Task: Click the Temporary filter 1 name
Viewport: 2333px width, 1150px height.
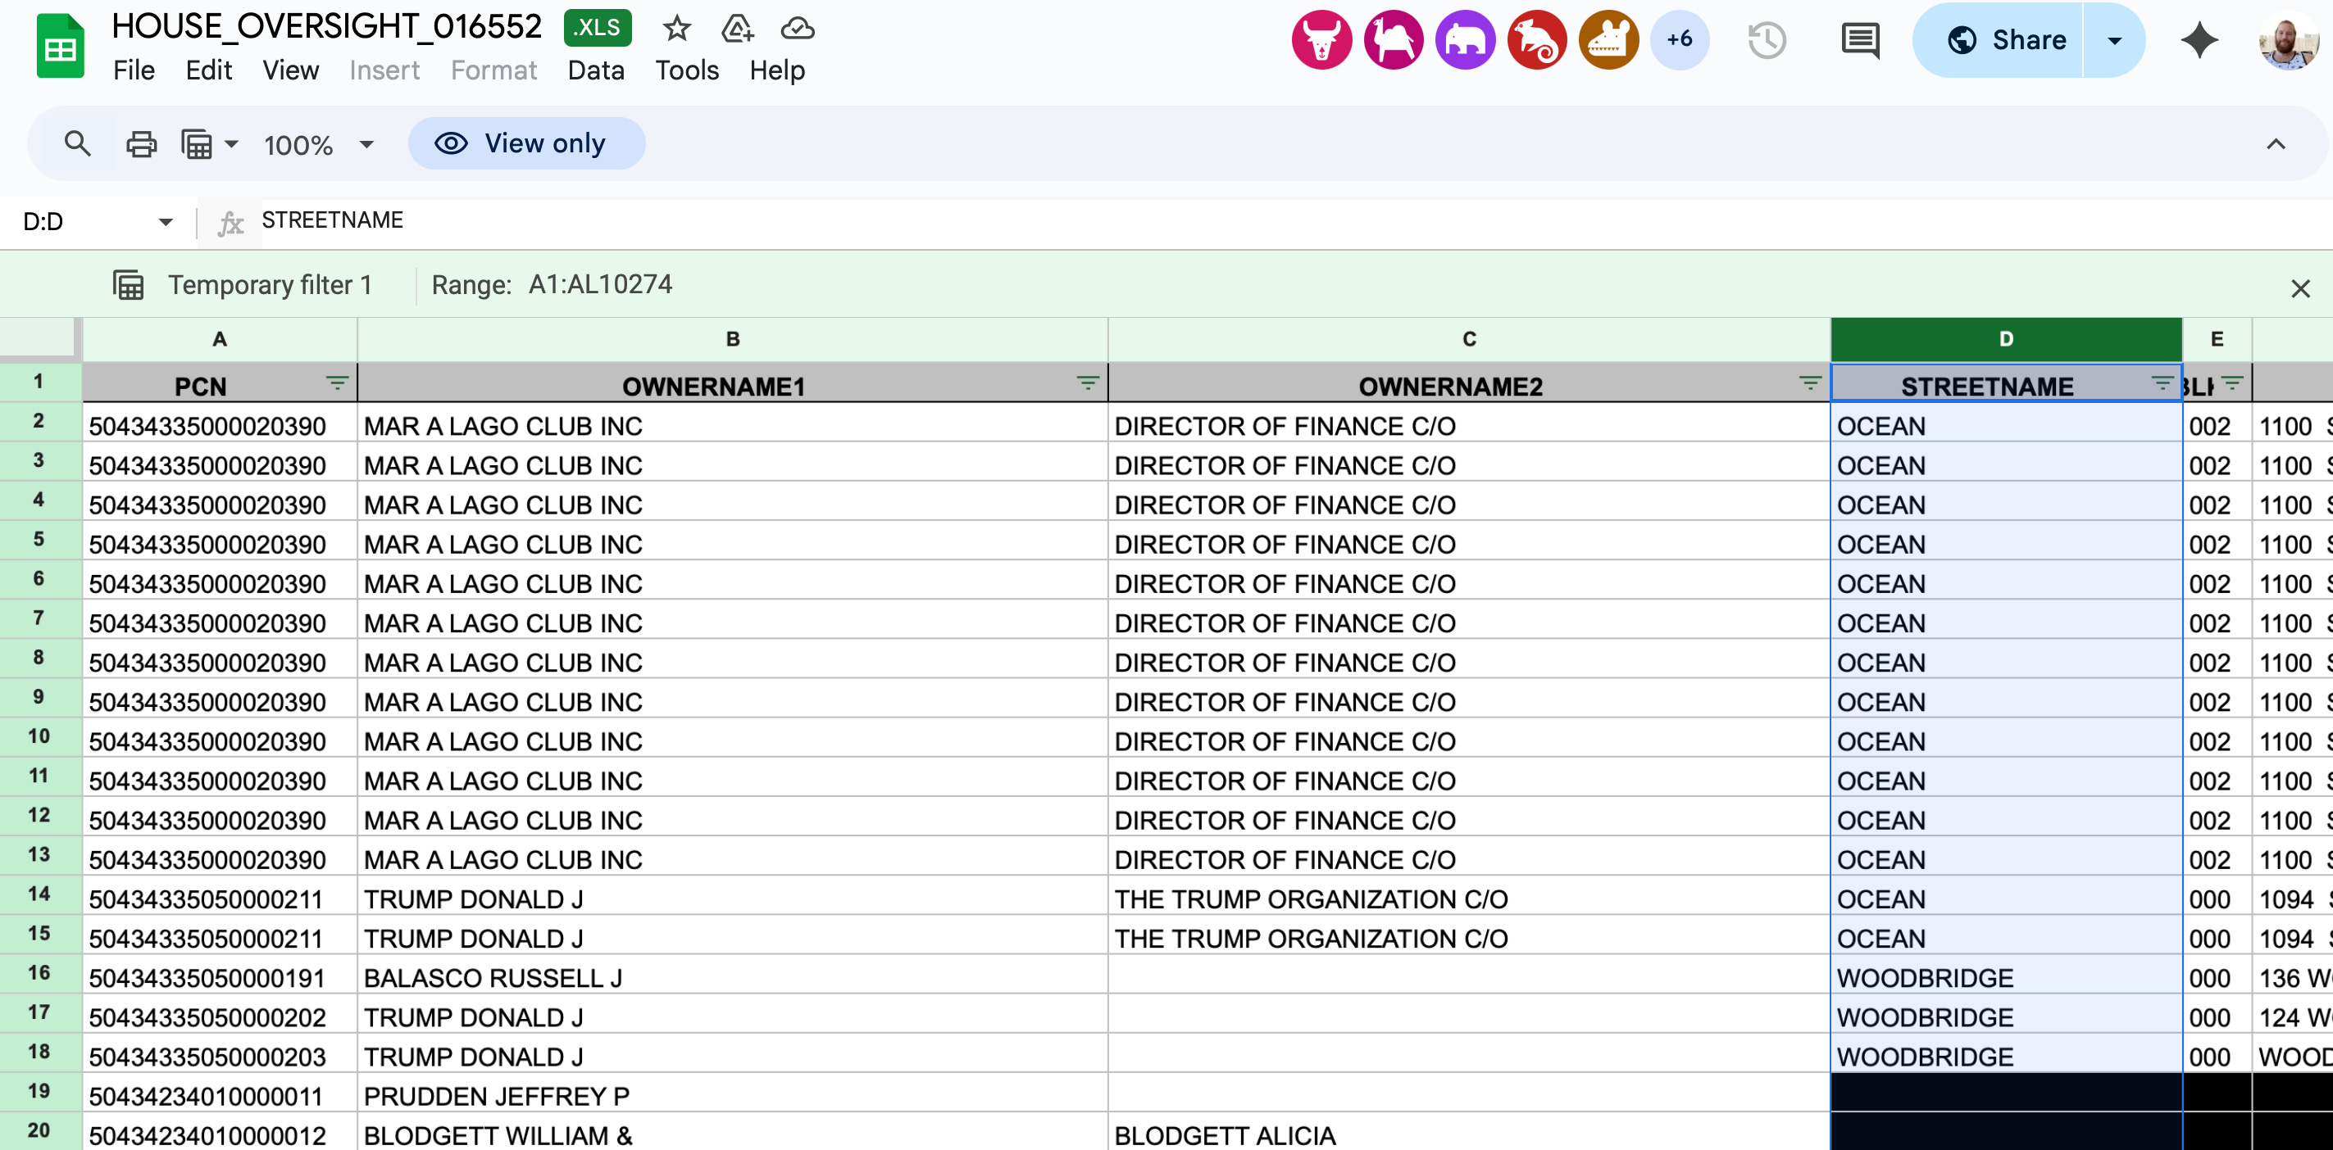Action: coord(270,285)
